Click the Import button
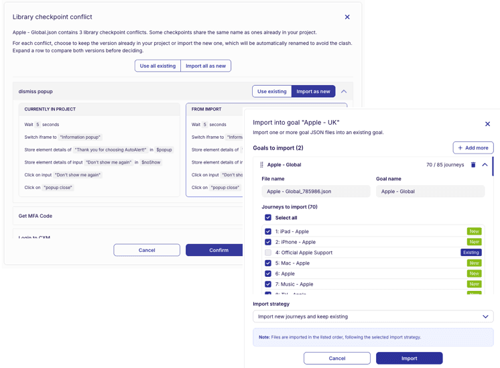 click(x=409, y=359)
